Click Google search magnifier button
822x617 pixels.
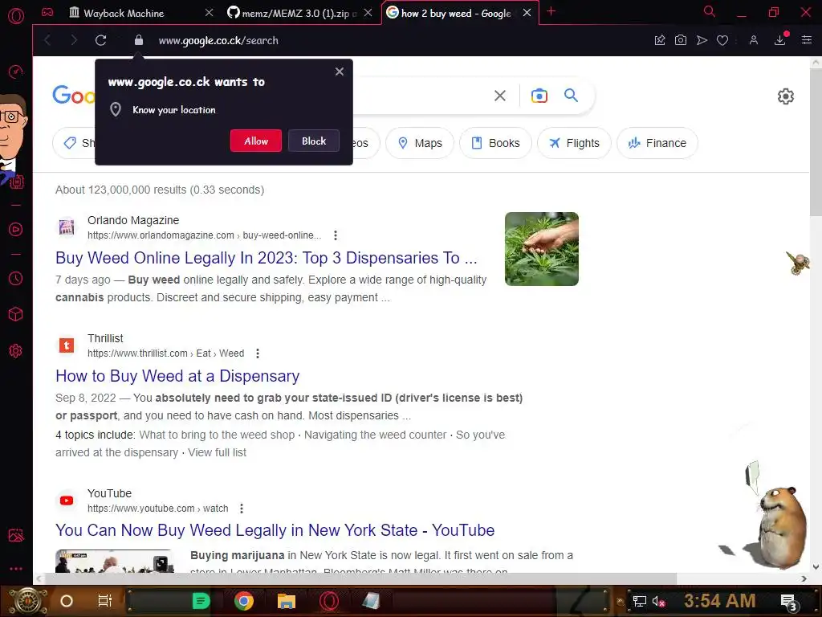tap(571, 96)
